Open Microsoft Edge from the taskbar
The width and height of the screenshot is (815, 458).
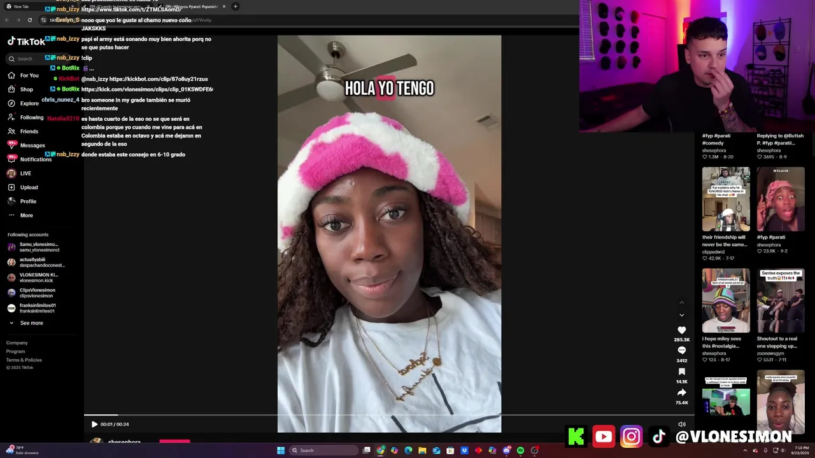(408, 450)
